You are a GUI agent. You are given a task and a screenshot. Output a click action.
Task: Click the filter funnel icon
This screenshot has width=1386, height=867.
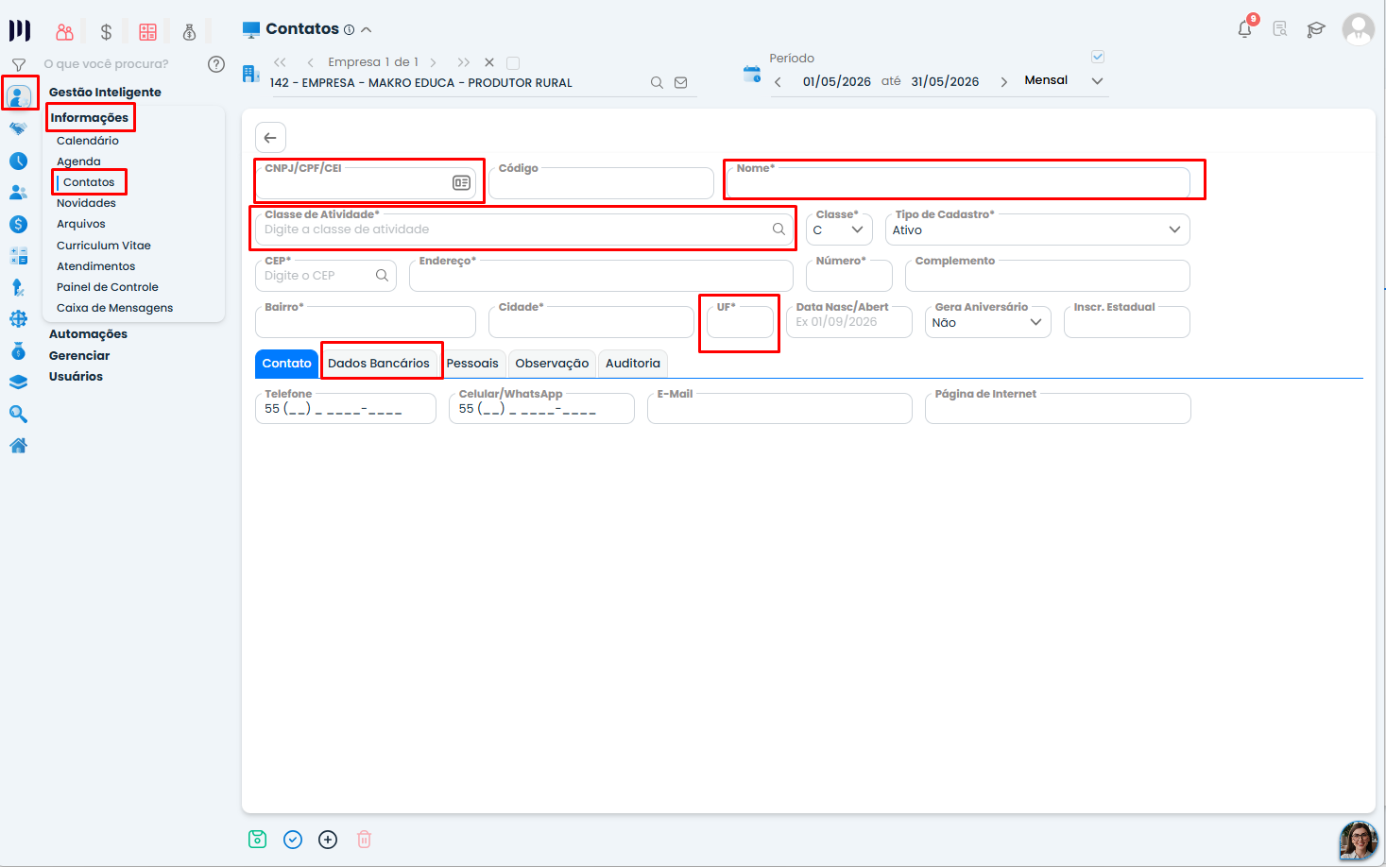click(18, 65)
